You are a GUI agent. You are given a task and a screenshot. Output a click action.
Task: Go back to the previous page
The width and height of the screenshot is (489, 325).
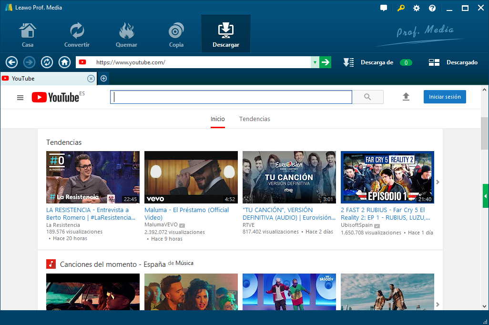pos(11,62)
